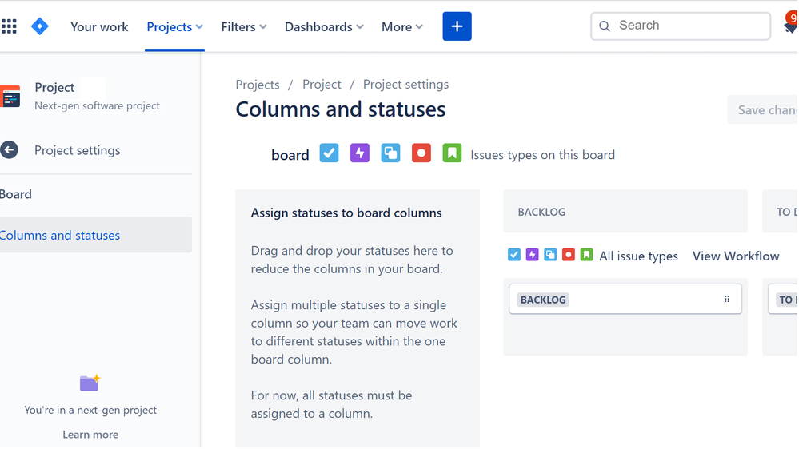Screen dimensions: 799x449
Task: Open View Workflow
Action: click(x=736, y=256)
